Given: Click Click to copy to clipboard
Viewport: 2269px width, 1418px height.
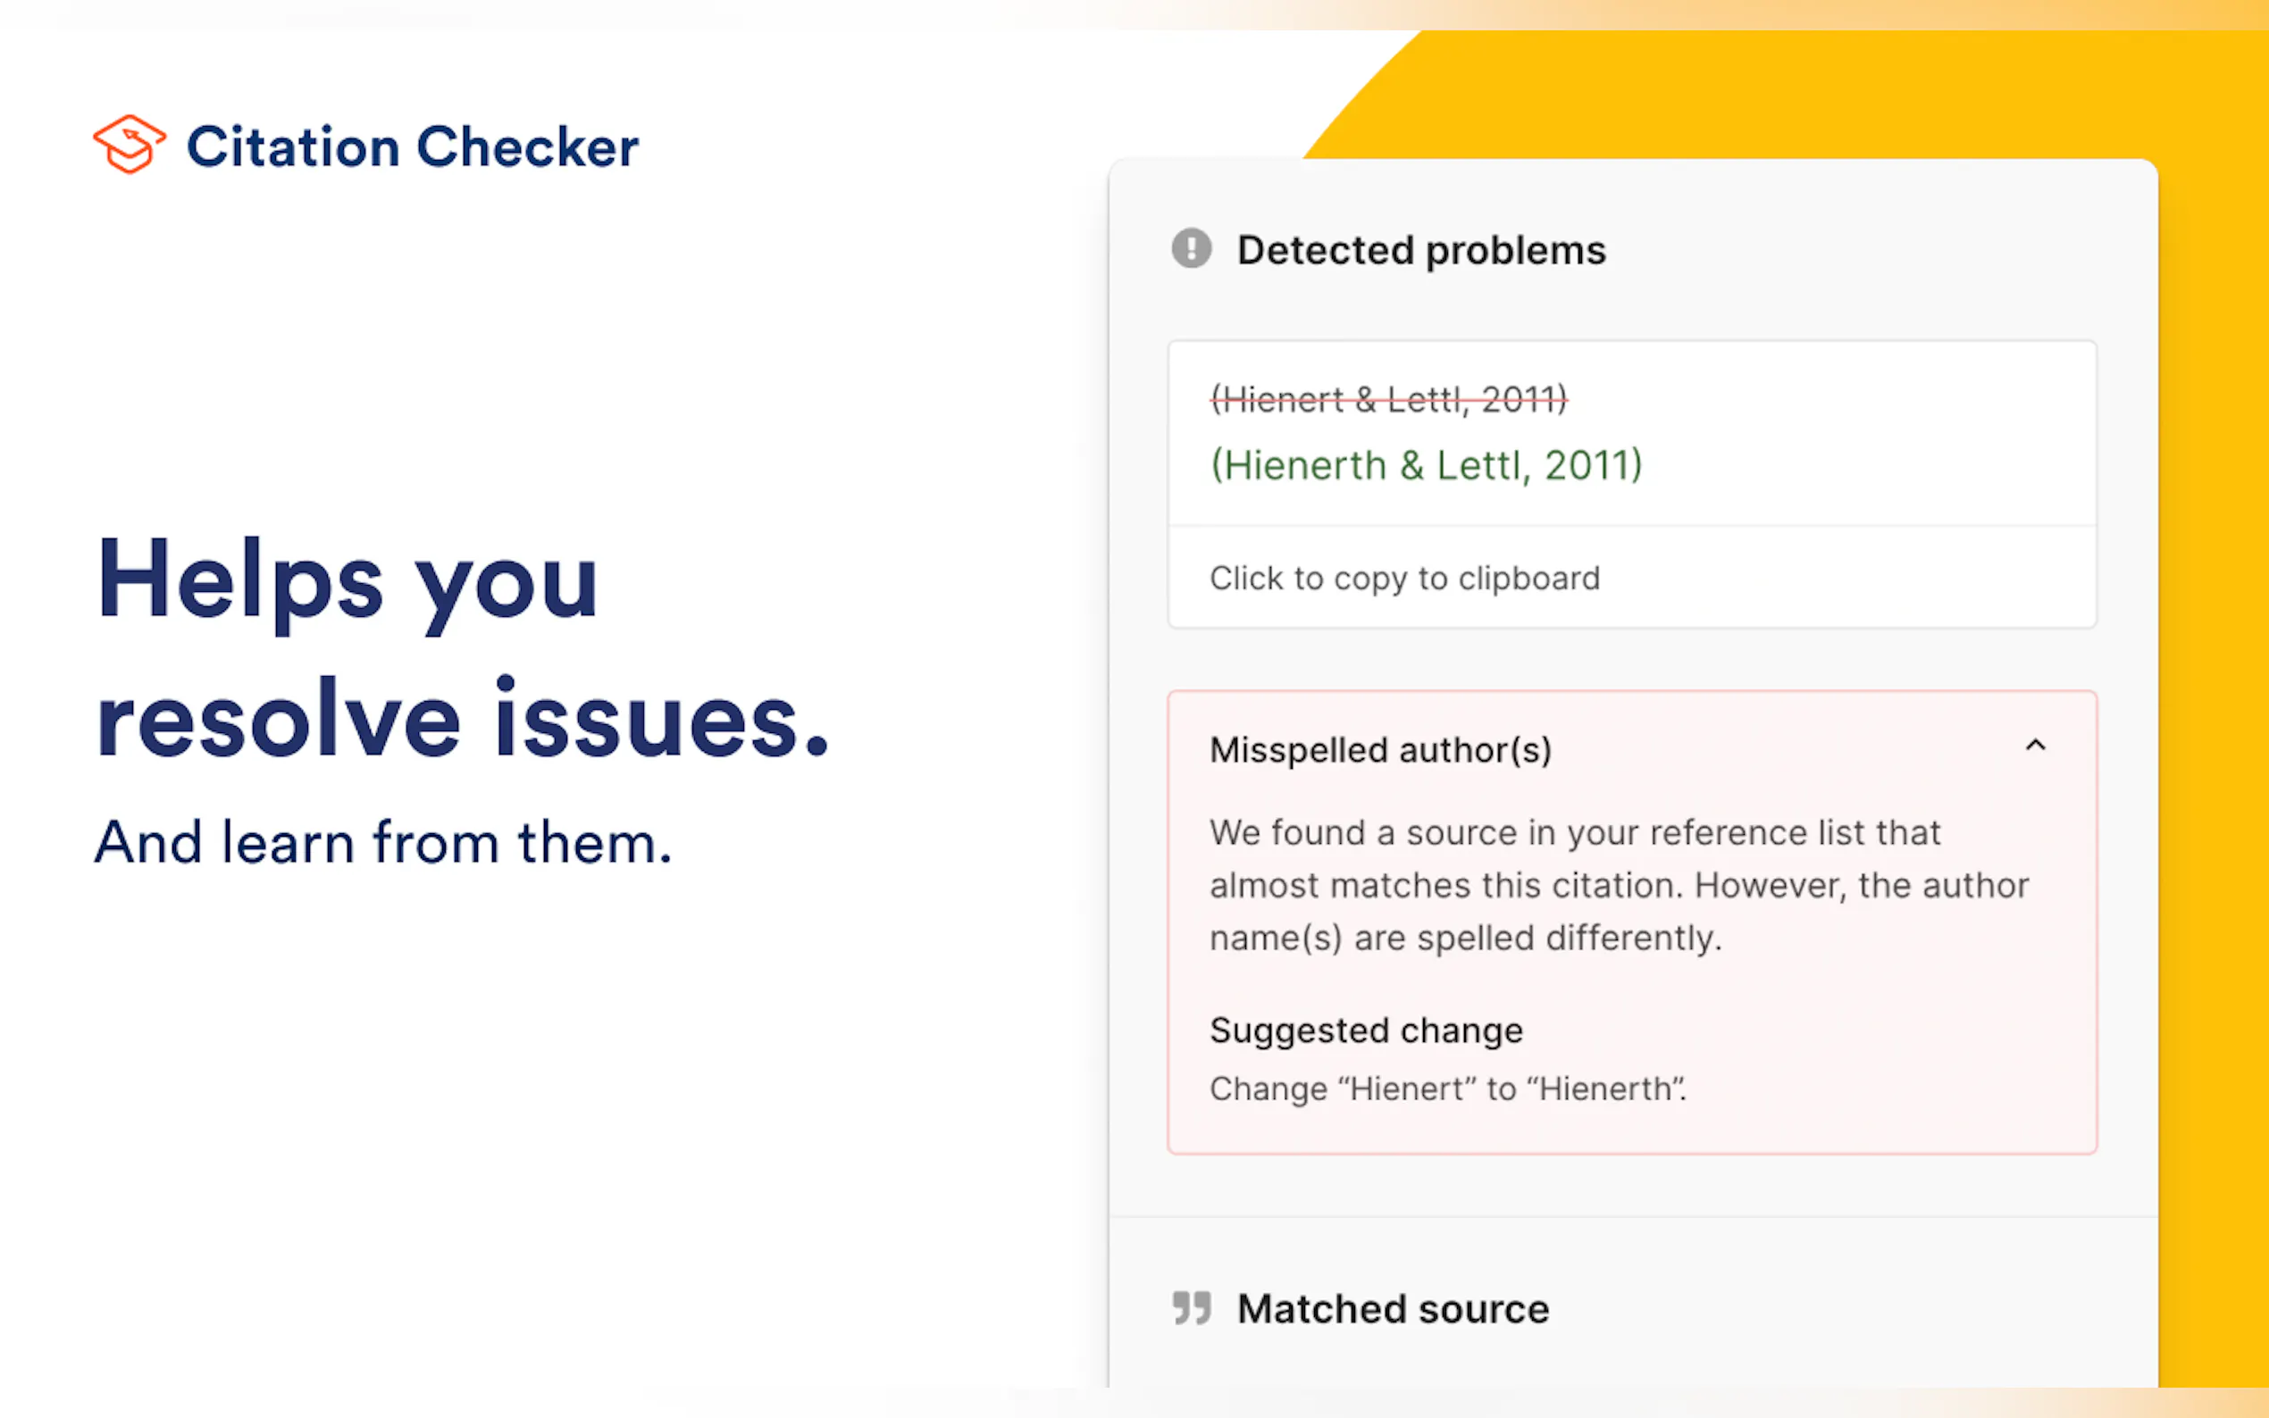Looking at the screenshot, I should [x=1404, y=578].
